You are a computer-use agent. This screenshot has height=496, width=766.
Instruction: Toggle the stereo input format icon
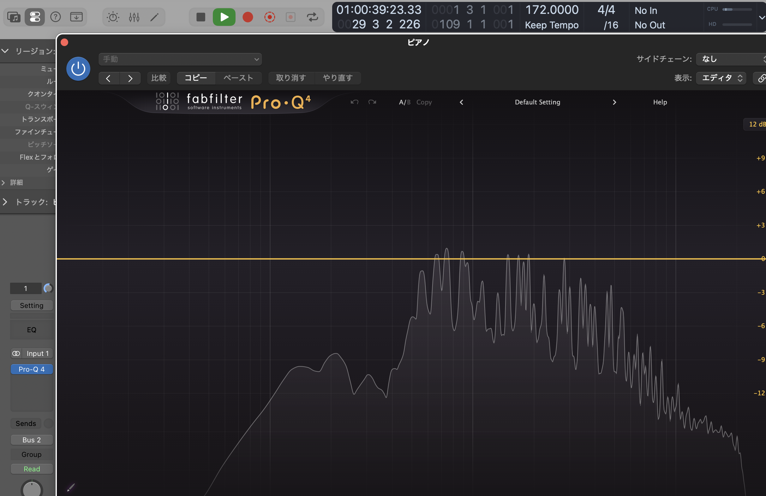tap(16, 353)
